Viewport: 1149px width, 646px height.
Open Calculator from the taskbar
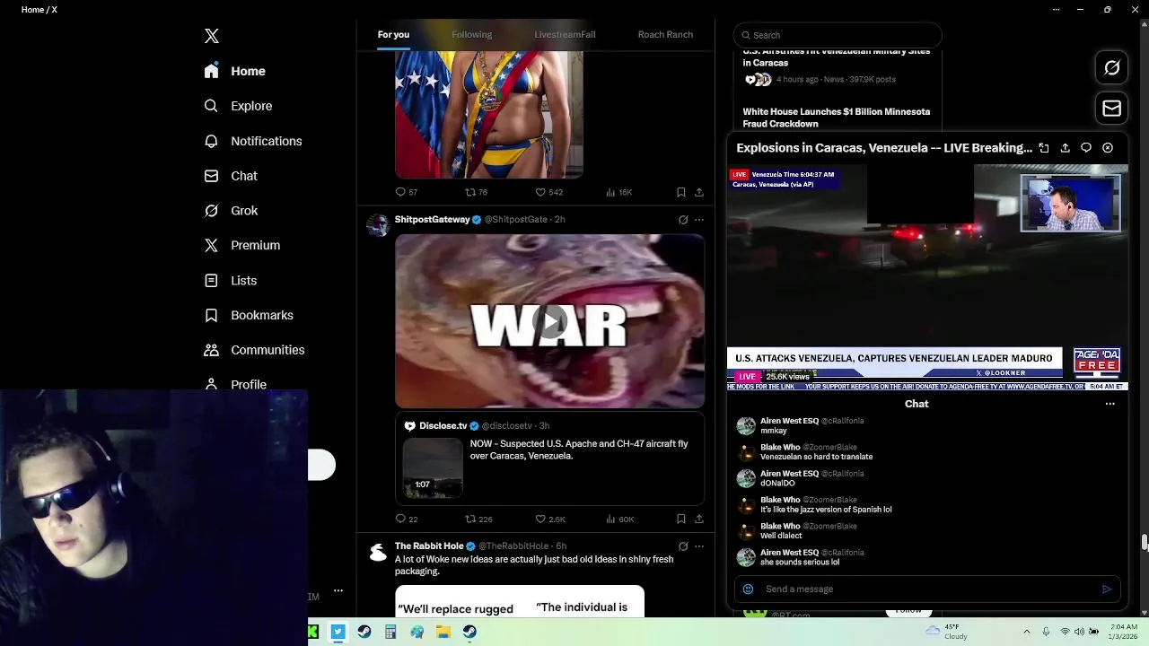[390, 632]
